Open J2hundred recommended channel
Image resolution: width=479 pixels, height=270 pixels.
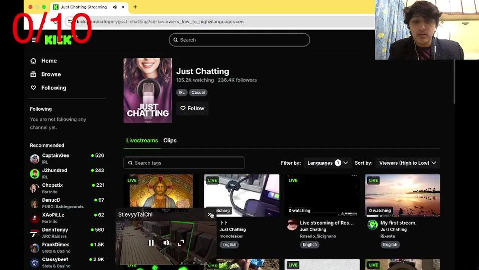(67, 173)
